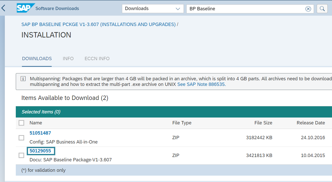
Task: Tick the select-all checkbox in table header
Action: 22,123
